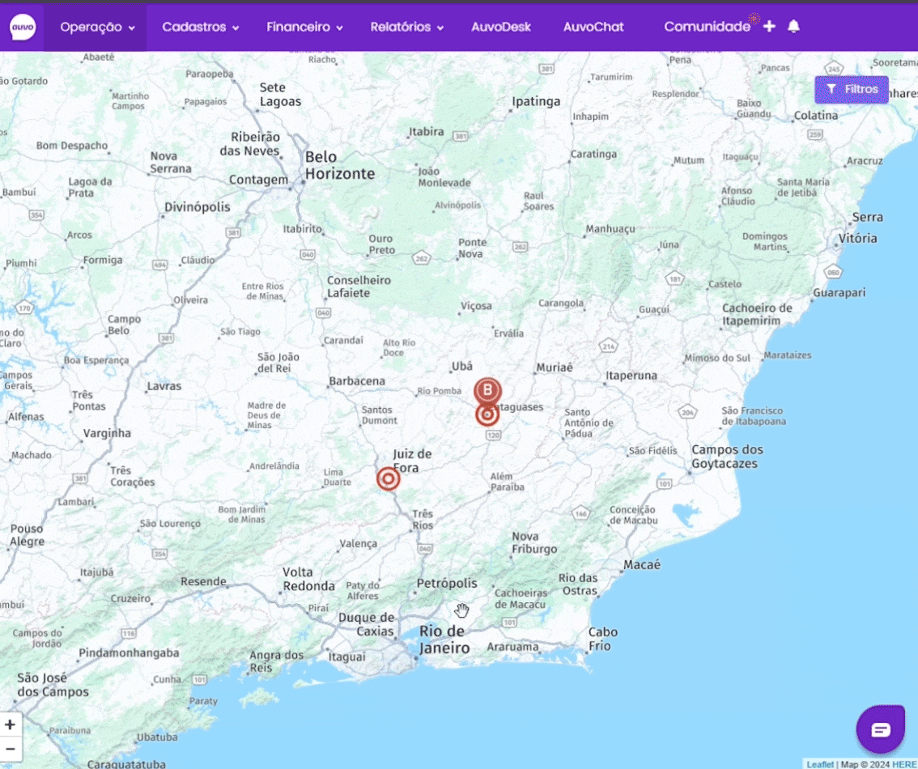Open the notifications bell

pos(793,27)
